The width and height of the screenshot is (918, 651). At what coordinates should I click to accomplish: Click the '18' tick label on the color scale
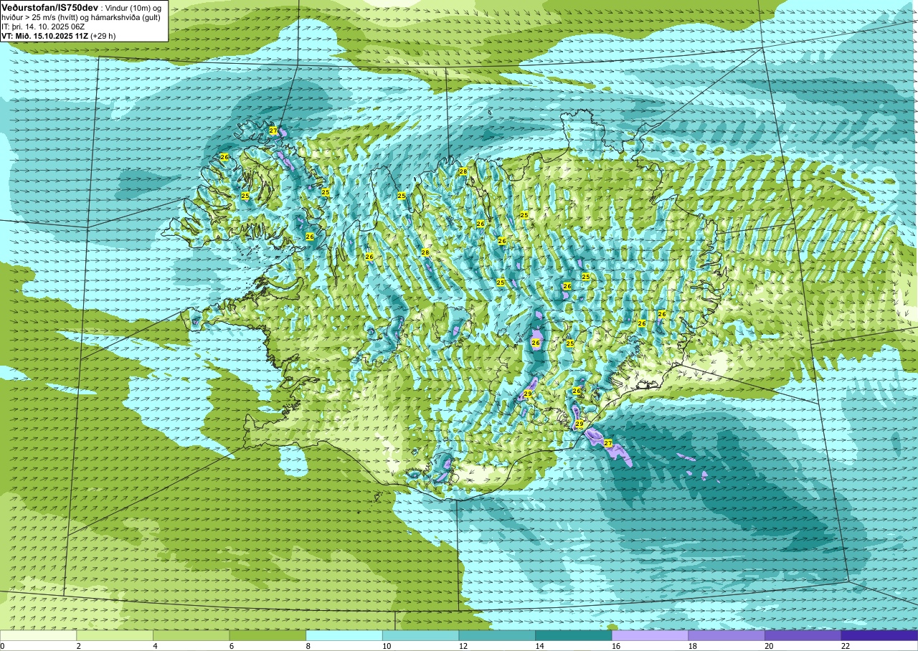coord(692,646)
